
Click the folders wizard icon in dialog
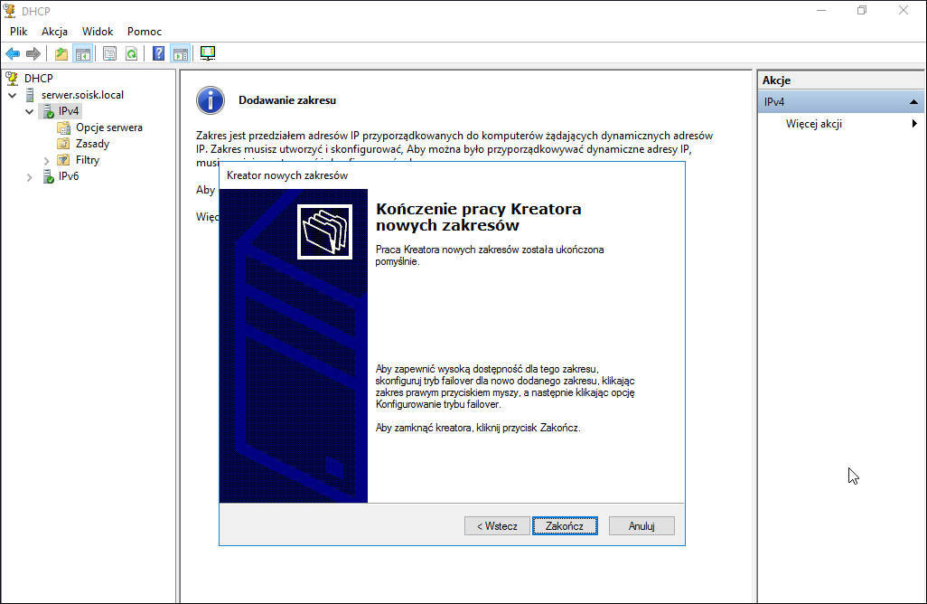tap(324, 231)
